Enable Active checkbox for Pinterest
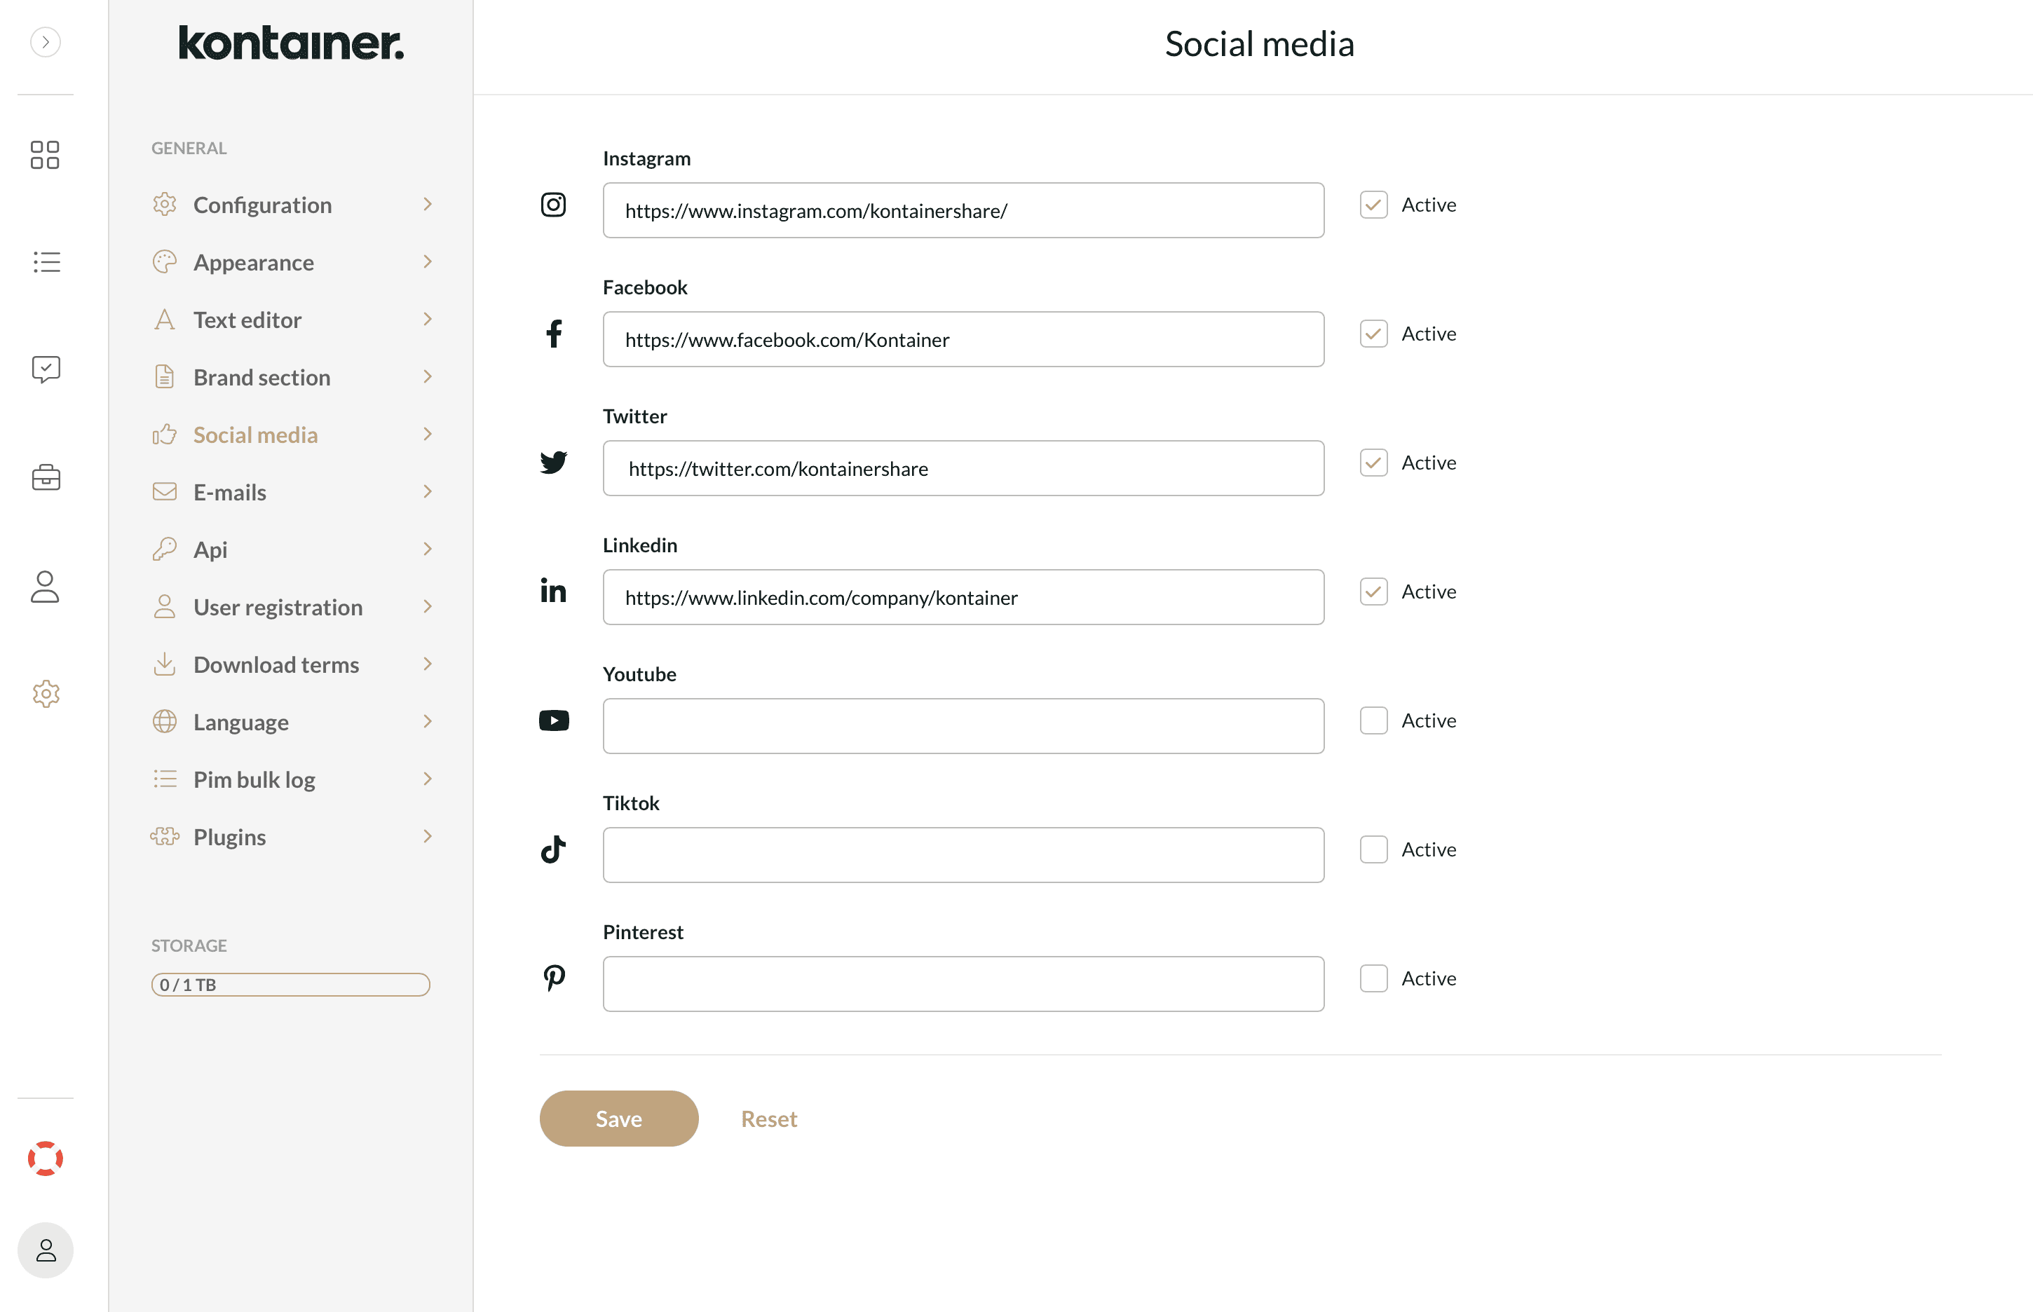The width and height of the screenshot is (2033, 1312). click(1372, 977)
